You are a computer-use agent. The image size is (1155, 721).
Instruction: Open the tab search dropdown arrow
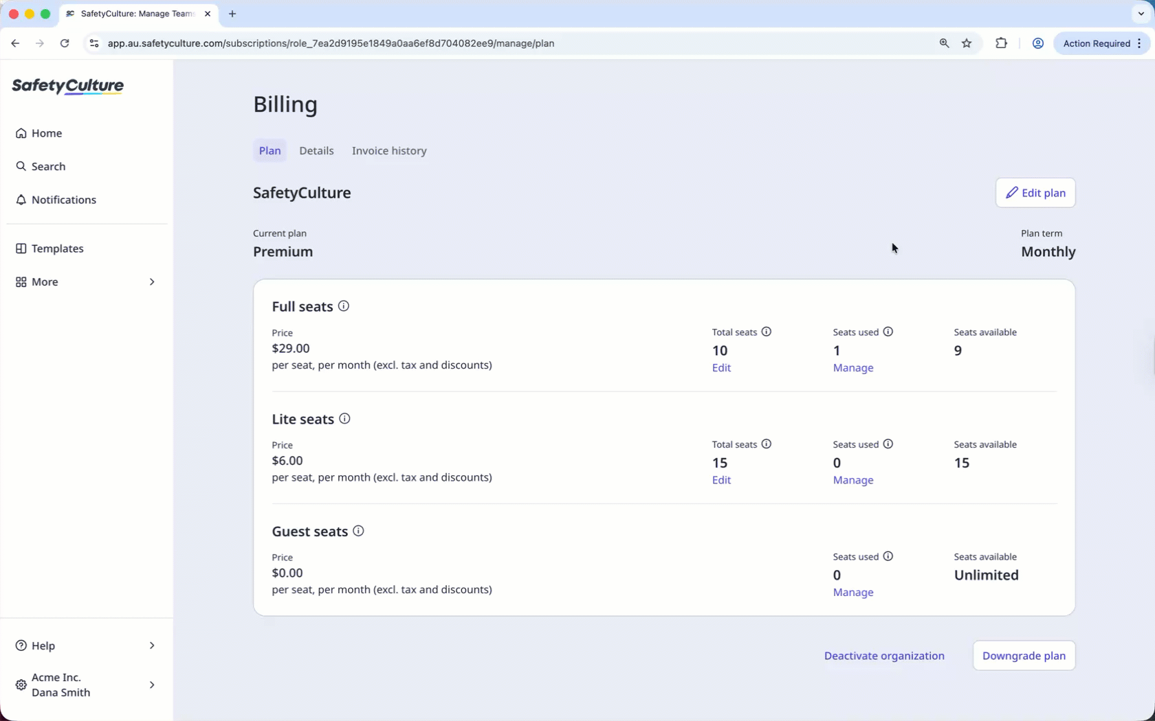1141,14
